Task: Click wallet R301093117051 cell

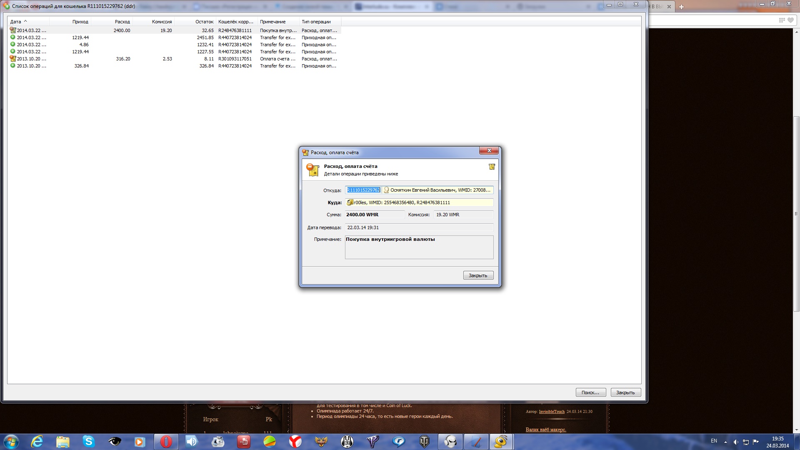Action: 235,59
